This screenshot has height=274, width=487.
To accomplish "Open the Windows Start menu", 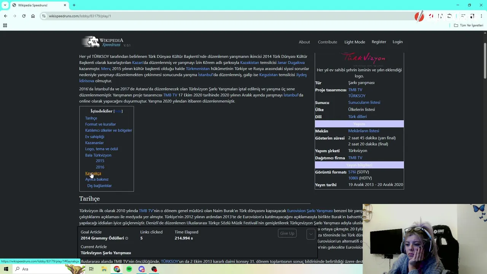I will tap(6, 269).
